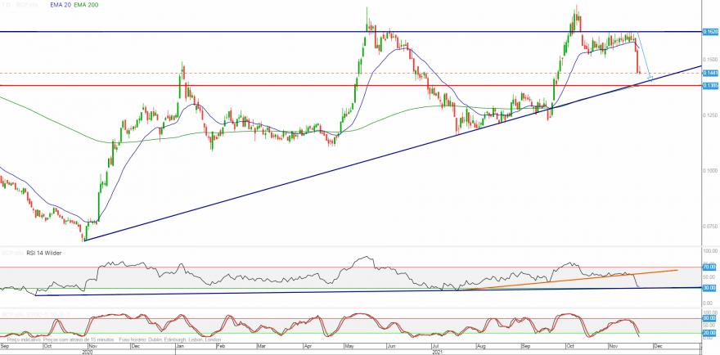Click the 0.1250 price axis value
Viewport: 720px width, 355px height.
click(x=710, y=115)
